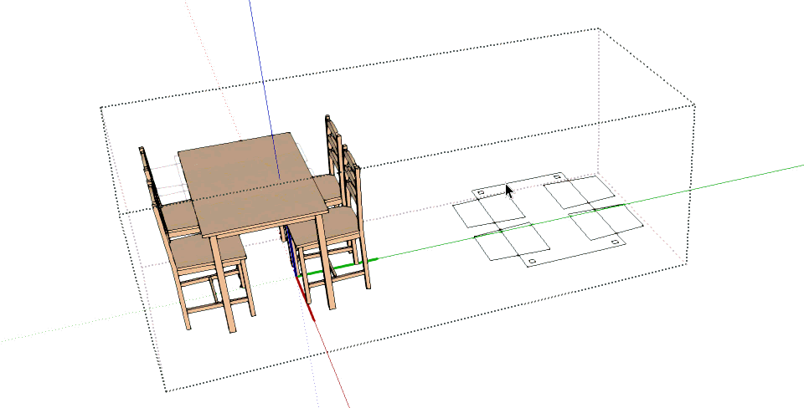Click small square marker at footprint's bottom-right corner

click(615, 242)
